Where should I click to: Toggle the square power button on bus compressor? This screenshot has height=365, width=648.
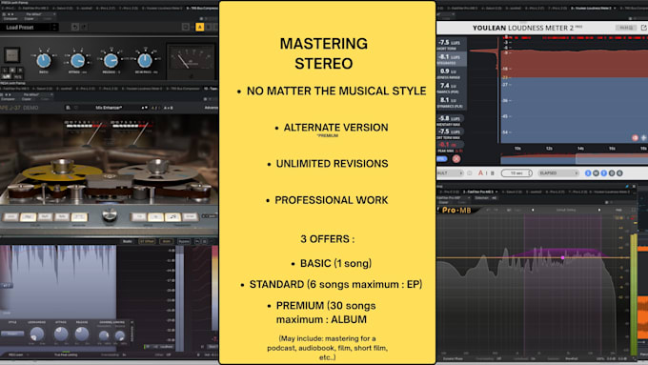[x=11, y=55]
